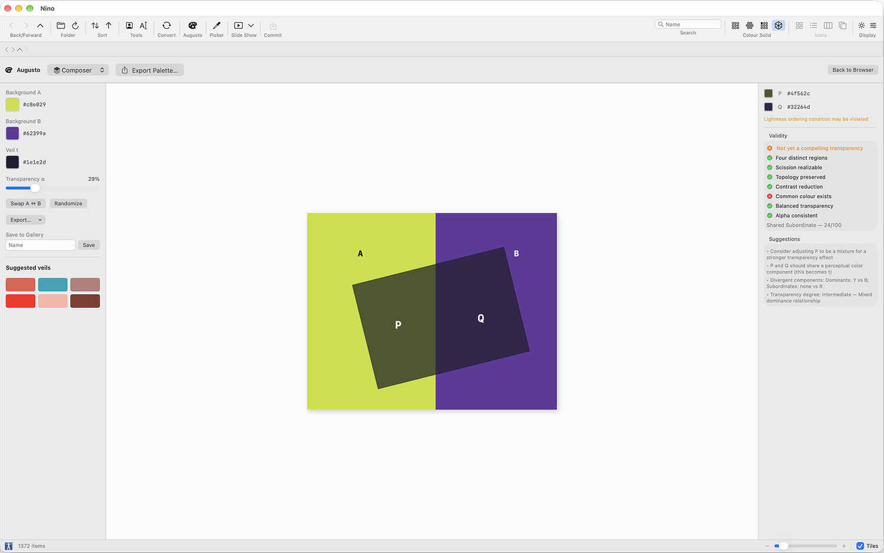The image size is (884, 553).
Task: Toggle the Tiles checkbox
Action: (x=860, y=546)
